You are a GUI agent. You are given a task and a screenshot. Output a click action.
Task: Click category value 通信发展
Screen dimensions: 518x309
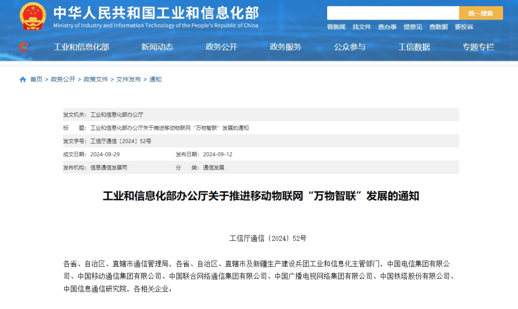[213, 167]
